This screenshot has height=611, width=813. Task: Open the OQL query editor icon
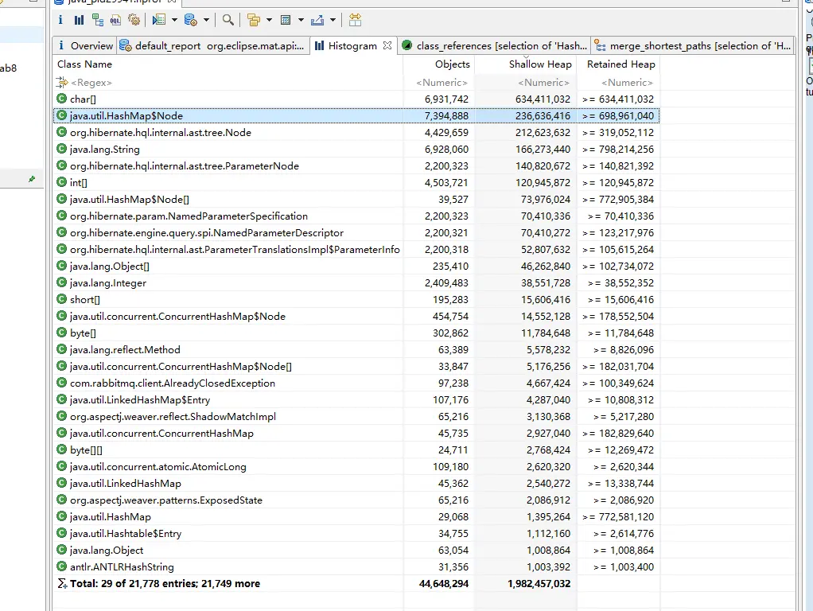coord(115,20)
